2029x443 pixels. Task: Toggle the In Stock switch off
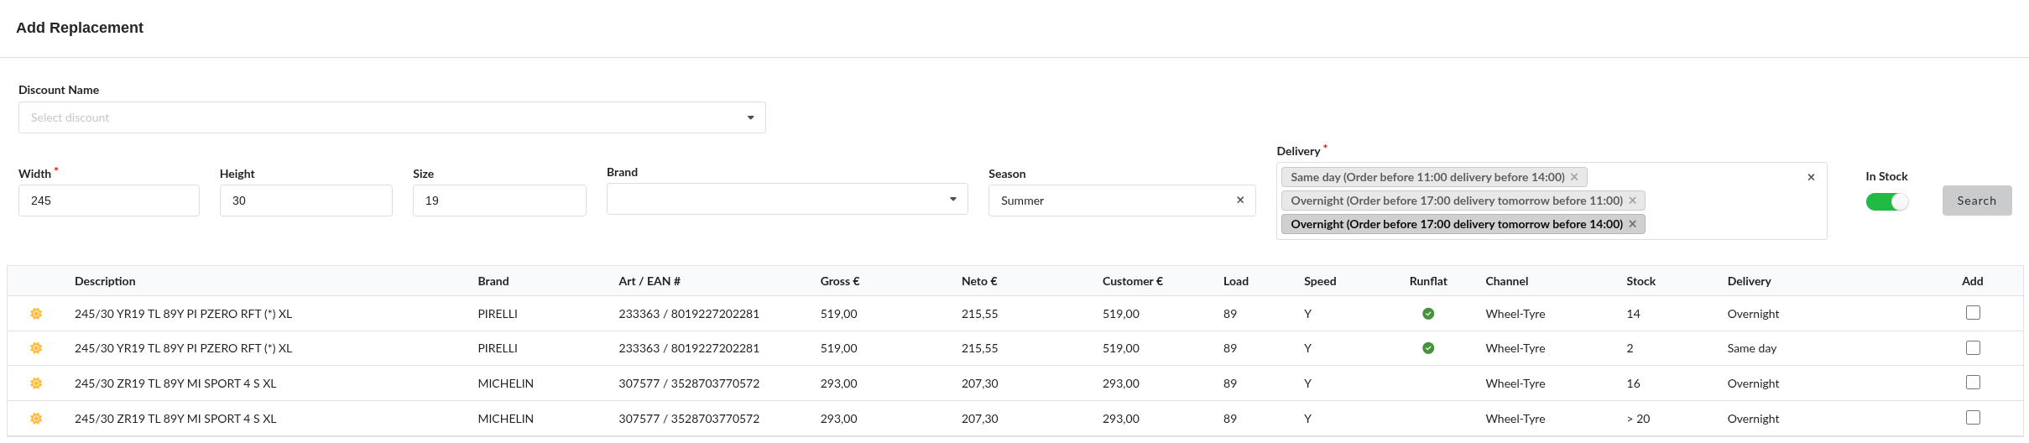[x=1886, y=202]
